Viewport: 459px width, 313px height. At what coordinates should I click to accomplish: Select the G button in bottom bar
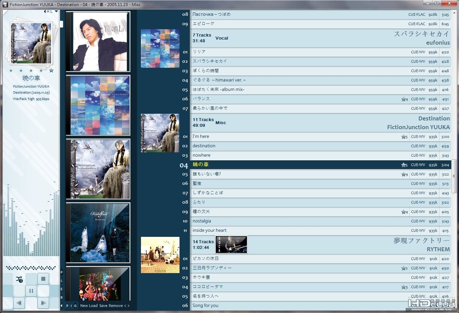tap(75, 306)
